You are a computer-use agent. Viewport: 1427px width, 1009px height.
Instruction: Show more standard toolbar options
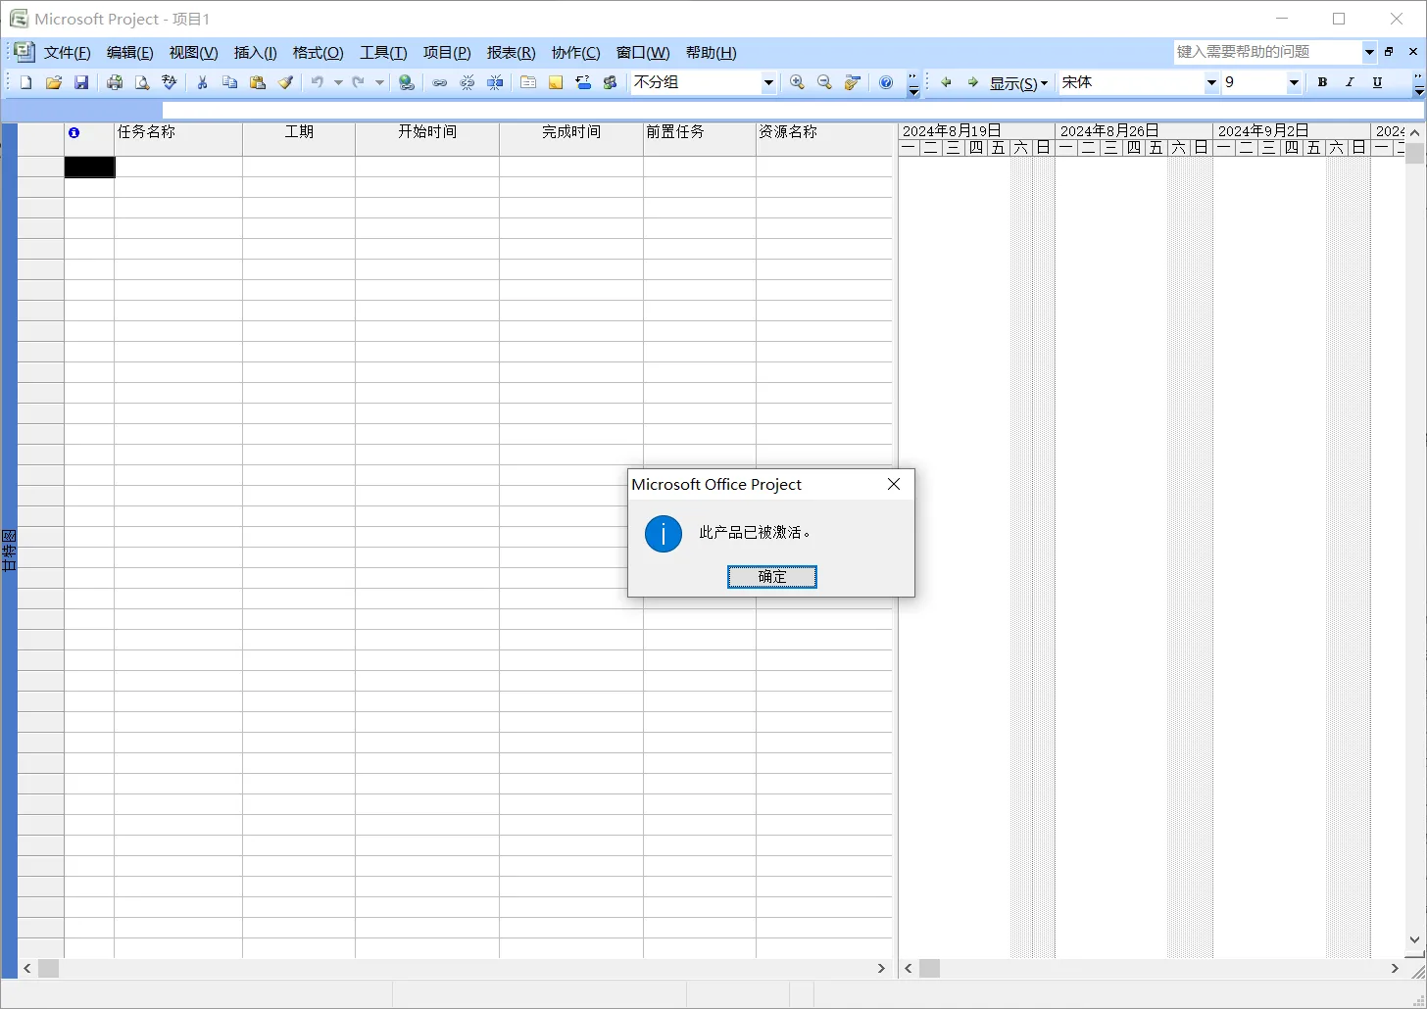click(913, 83)
